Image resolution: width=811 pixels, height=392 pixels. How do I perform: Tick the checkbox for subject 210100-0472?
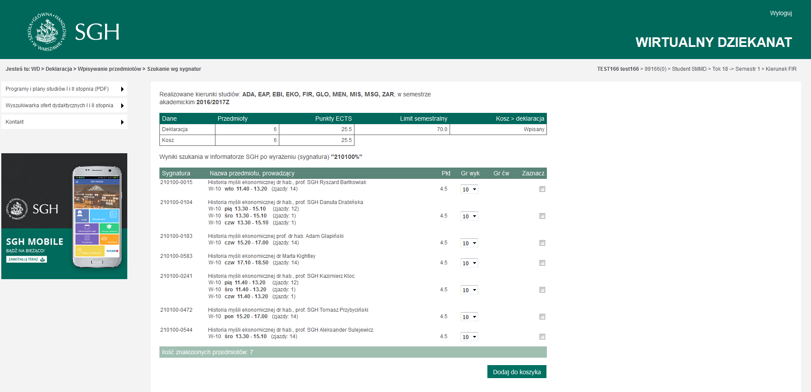pos(542,317)
